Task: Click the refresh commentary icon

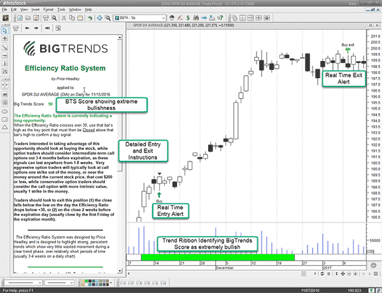Action: coord(58,28)
